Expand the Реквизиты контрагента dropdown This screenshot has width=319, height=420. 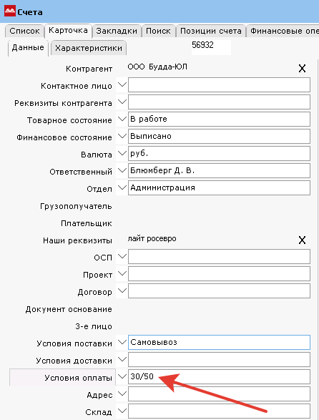tap(122, 102)
